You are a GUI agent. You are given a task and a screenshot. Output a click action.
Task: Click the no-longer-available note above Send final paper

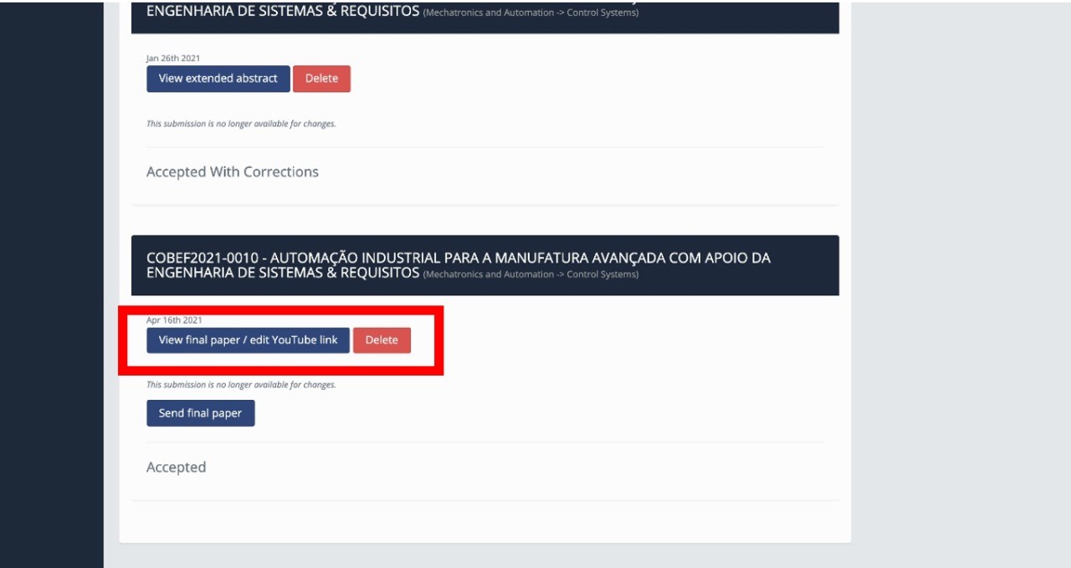click(241, 386)
